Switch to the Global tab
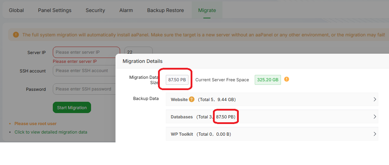Viewport: 389px width, 165px height. click(16, 10)
